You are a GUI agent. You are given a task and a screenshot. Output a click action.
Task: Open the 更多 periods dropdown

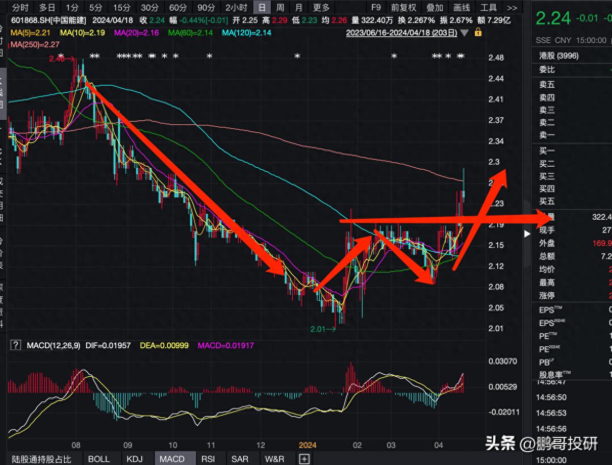click(x=321, y=8)
